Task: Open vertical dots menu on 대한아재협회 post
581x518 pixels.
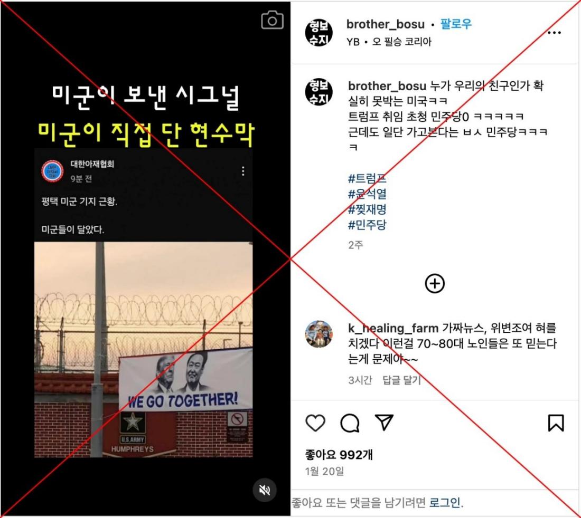Action: click(243, 171)
